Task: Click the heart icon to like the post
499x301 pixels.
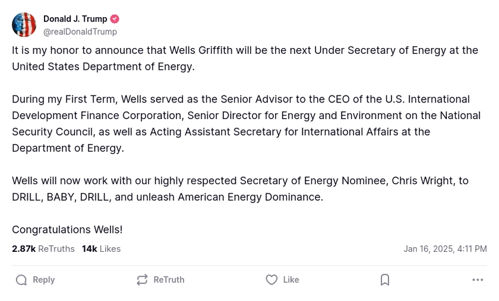Action: [271, 280]
